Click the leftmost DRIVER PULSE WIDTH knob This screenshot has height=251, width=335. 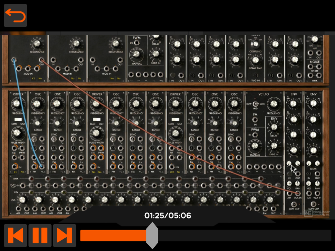coord(17,133)
